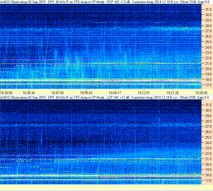213x191 pixels.
Task: Select the 18:47:09 time axis label
Action: point(57,93)
